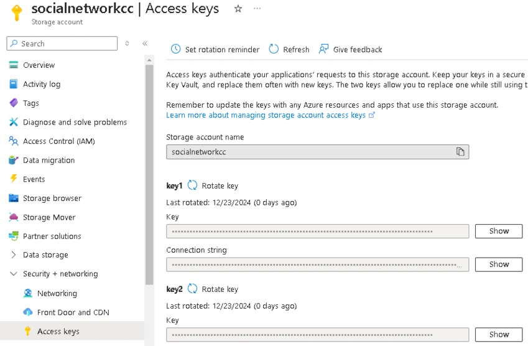Screen dimensions: 528x346
Task: Copy the storage account name
Action: click(460, 152)
